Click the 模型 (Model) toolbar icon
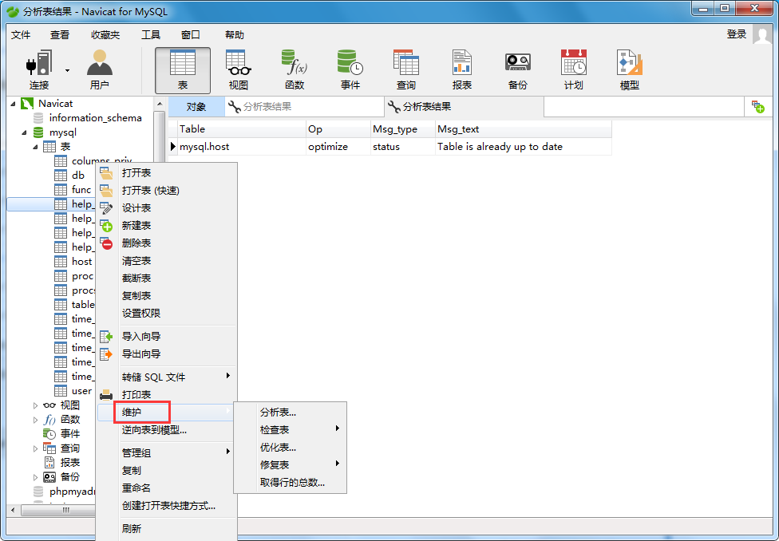 tap(629, 69)
